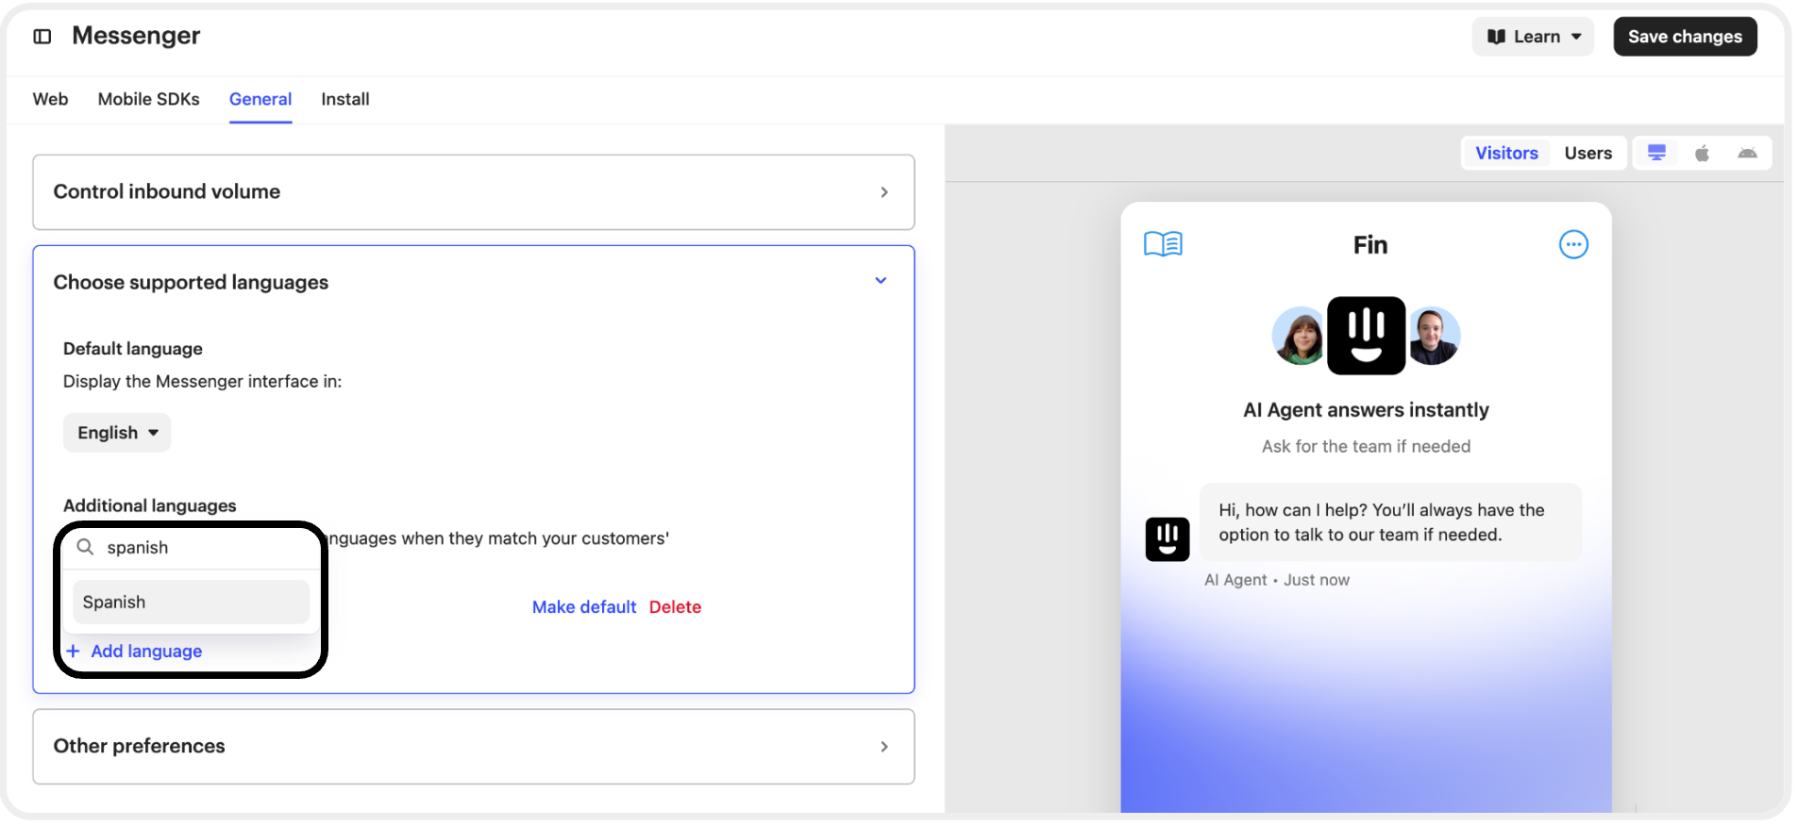Click the 'Fin' title in messenger preview
The height and width of the screenshot is (826, 1797).
[1370, 245]
